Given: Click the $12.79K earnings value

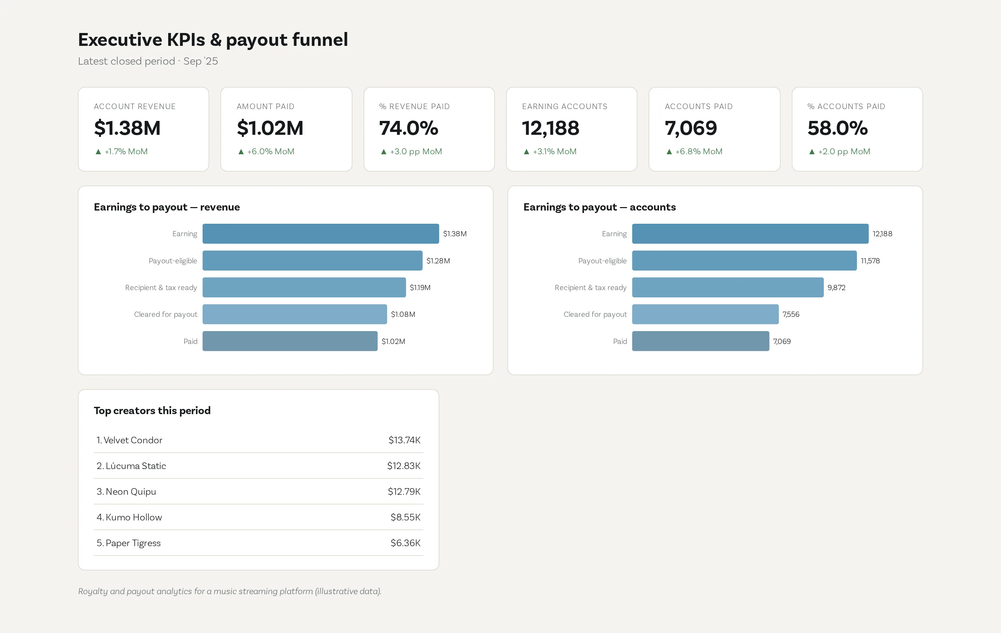Looking at the screenshot, I should click(x=404, y=492).
